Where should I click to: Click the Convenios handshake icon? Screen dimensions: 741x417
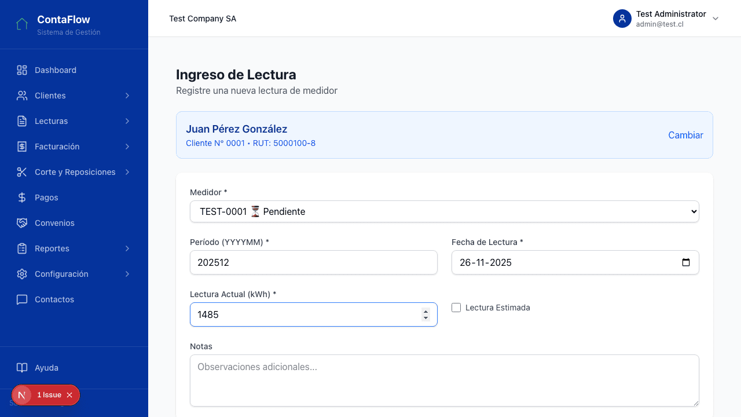tap(22, 223)
